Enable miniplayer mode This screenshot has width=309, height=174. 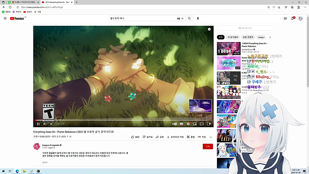click(195, 124)
